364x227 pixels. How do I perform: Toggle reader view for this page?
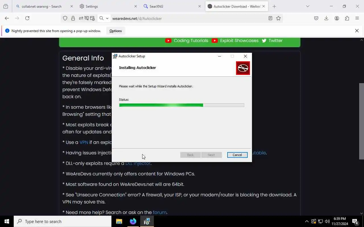click(x=270, y=18)
